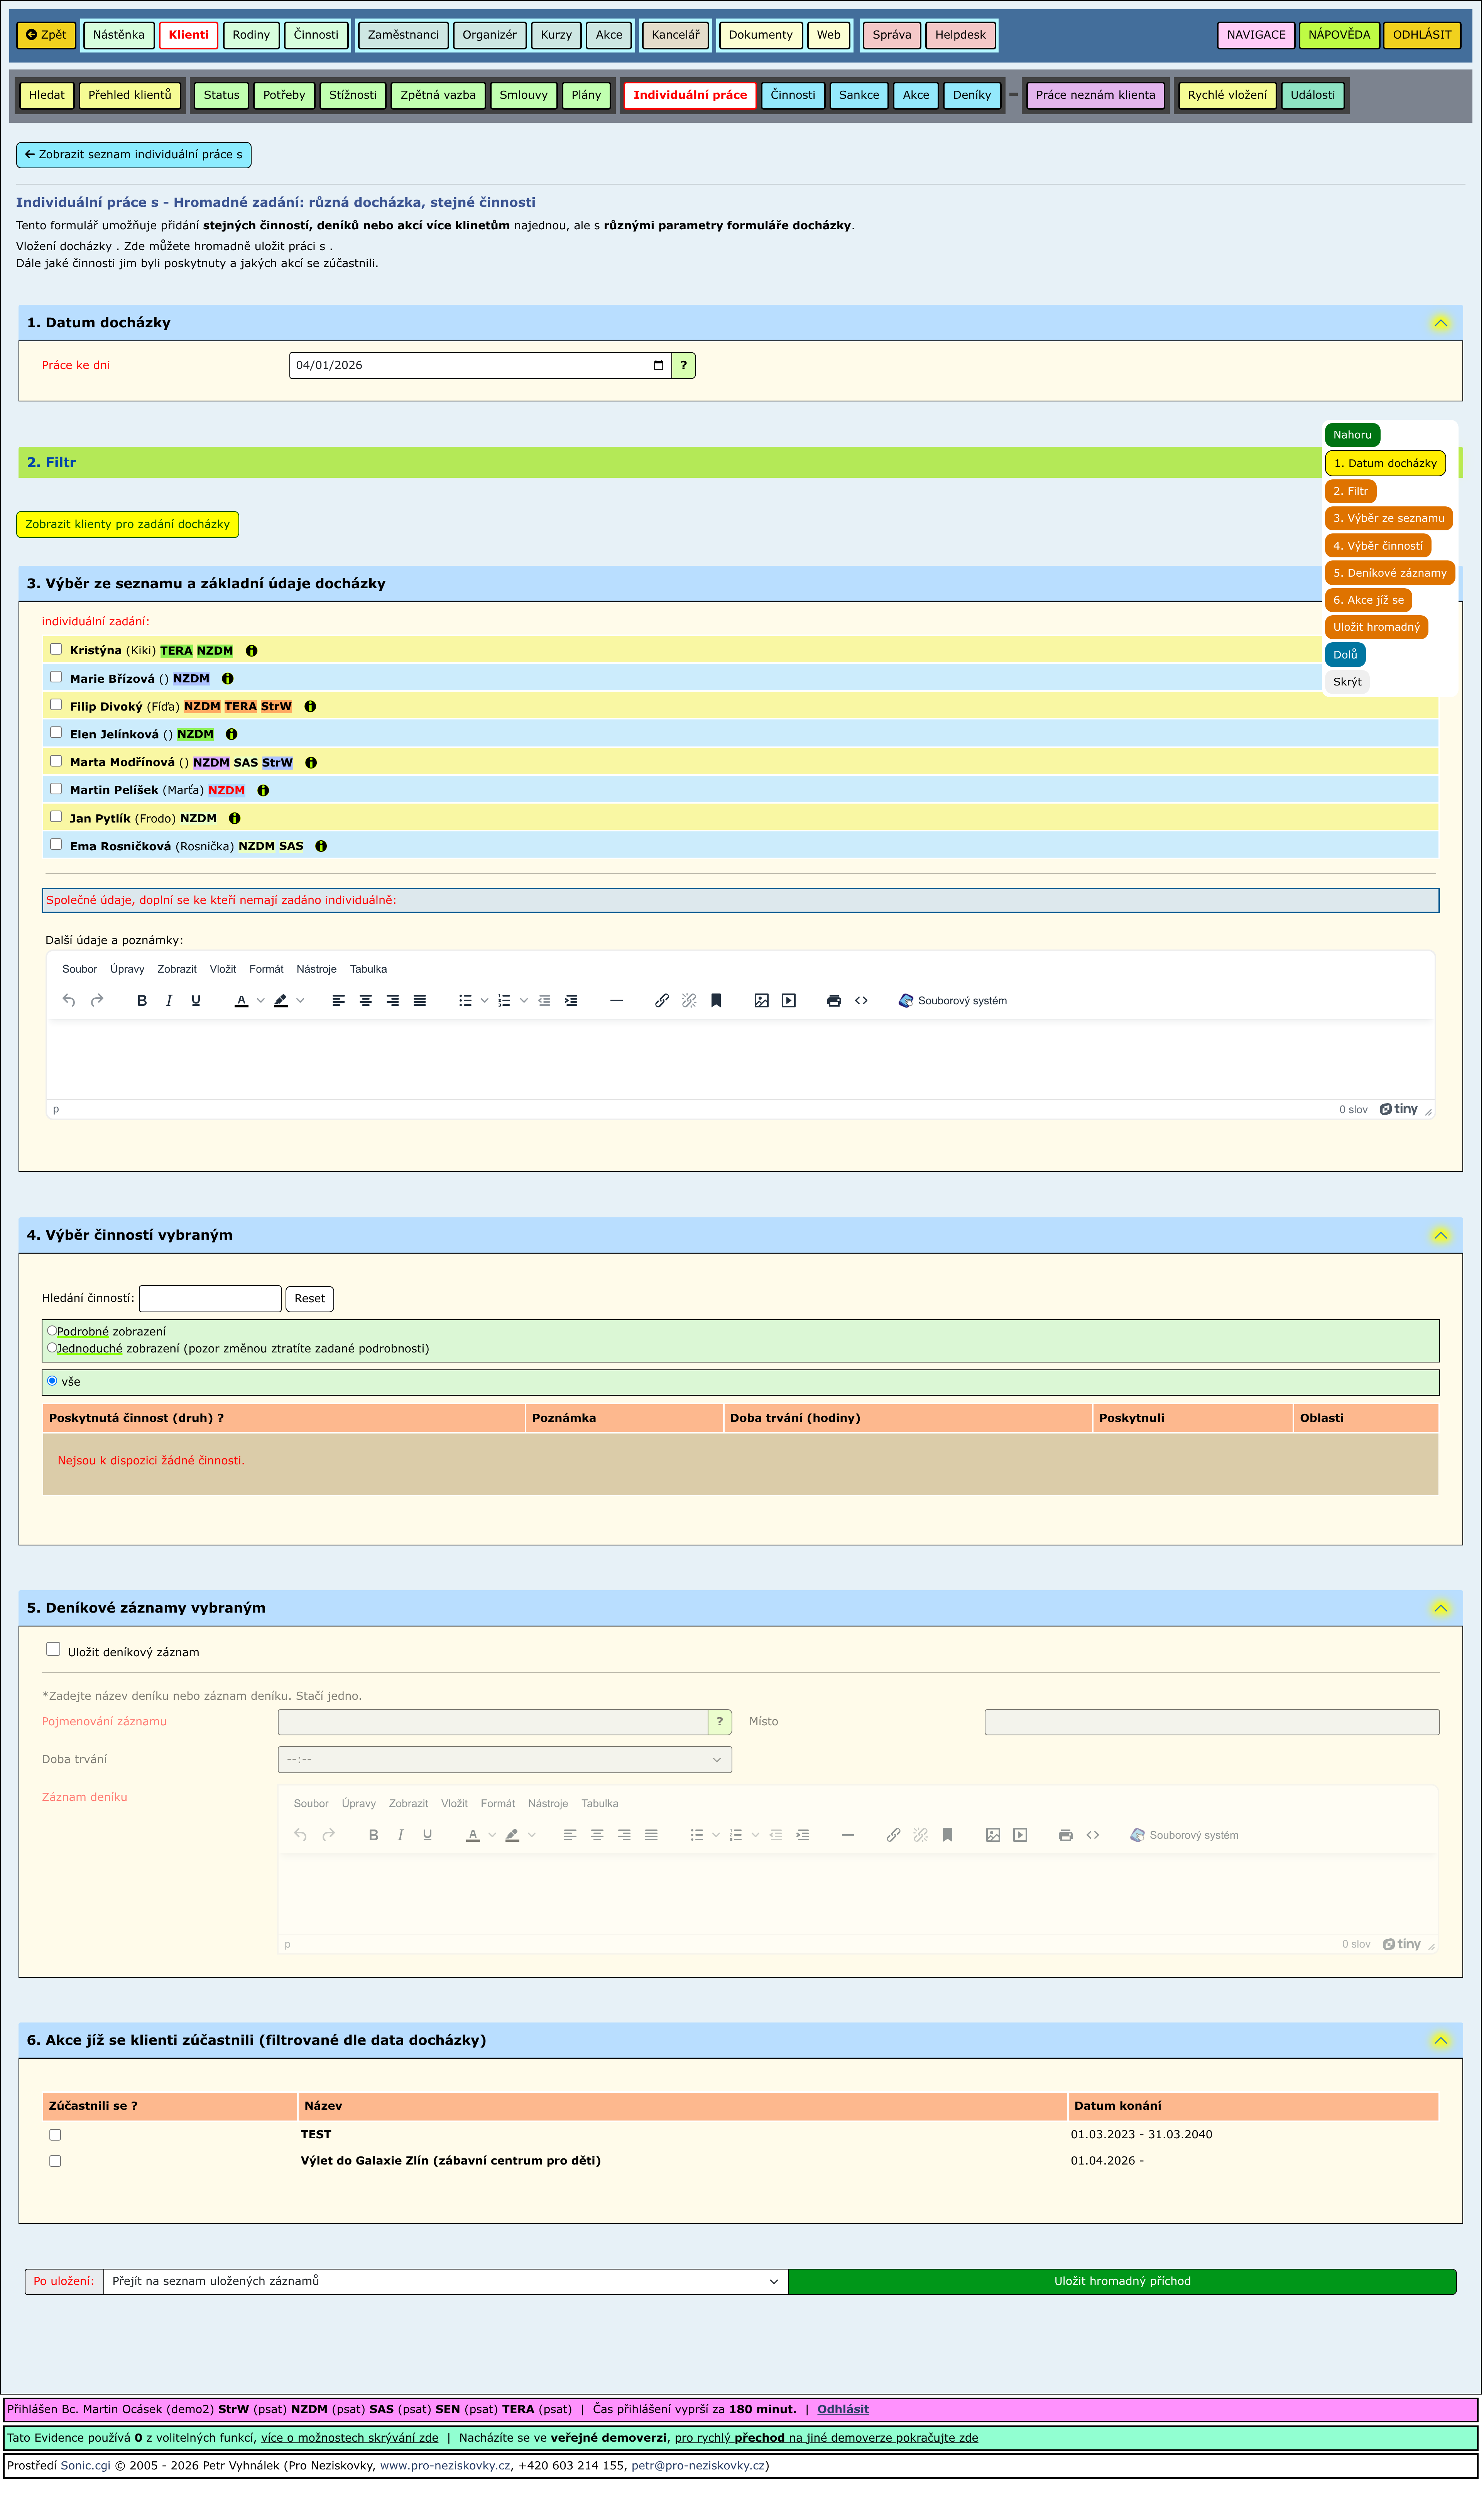Align text left in Další údaje editor
This screenshot has height=2498, width=1484.
[x=339, y=1001]
